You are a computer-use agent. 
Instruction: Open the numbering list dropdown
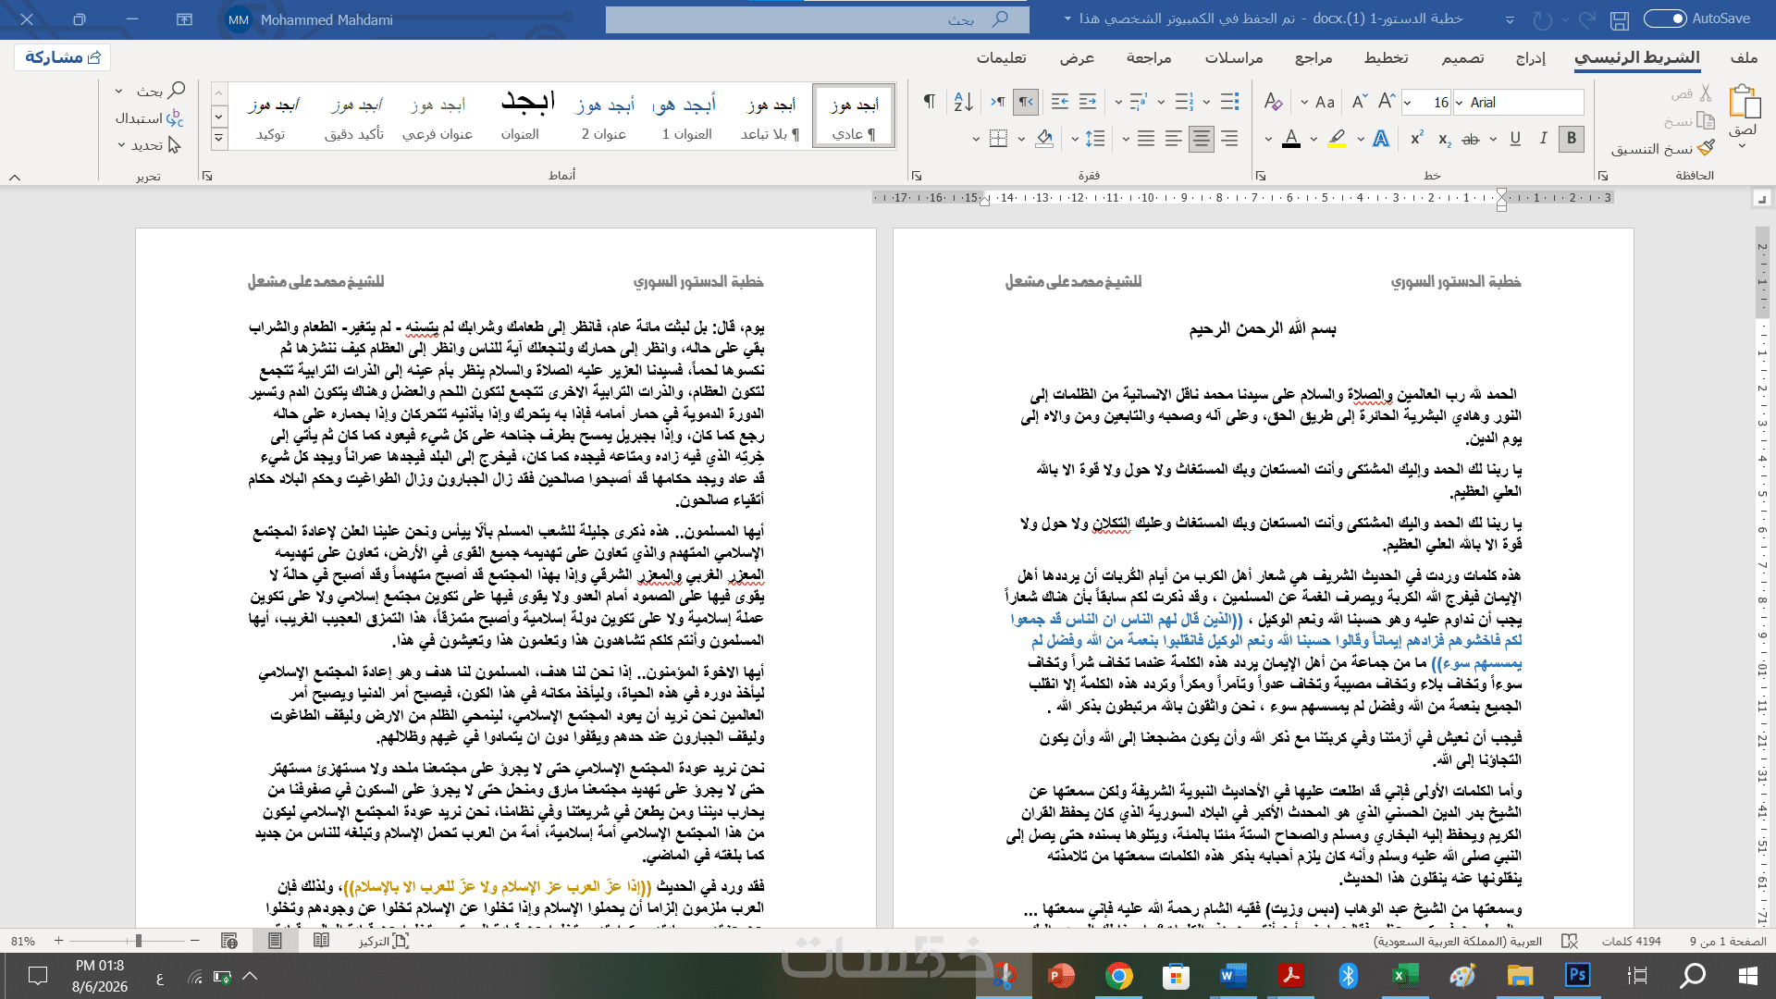[x=1161, y=103]
